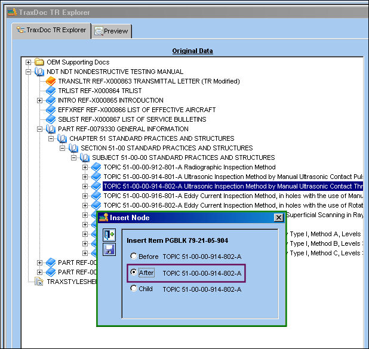This screenshot has width=369, height=349.
Task: Click the TOPIC 914-801-A book icon
Action: click(96, 177)
